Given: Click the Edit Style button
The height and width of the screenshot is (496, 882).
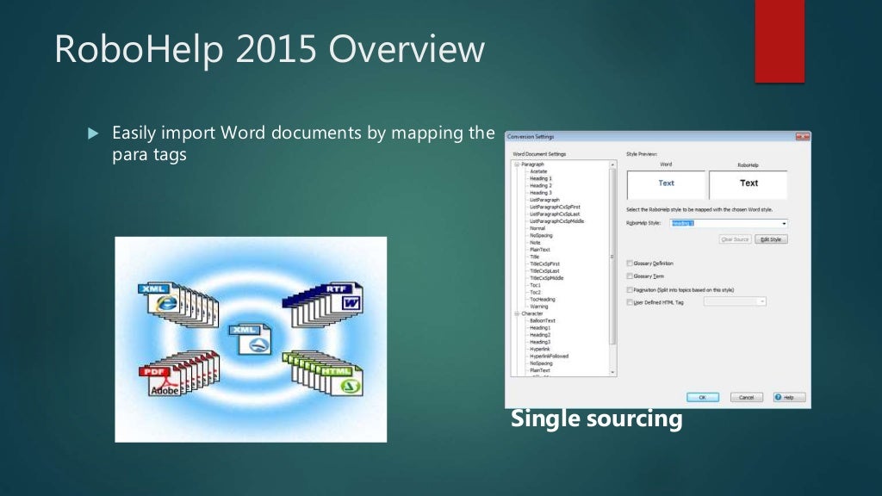Looking at the screenshot, I should point(771,239).
